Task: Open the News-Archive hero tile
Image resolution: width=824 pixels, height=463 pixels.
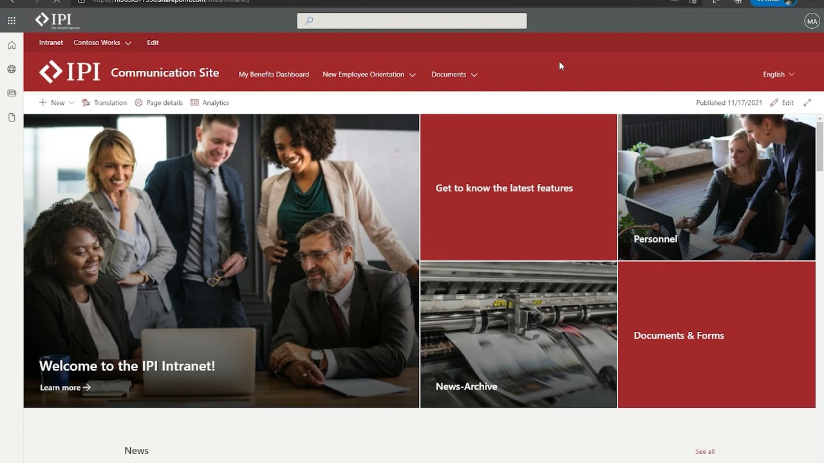Action: coord(518,334)
